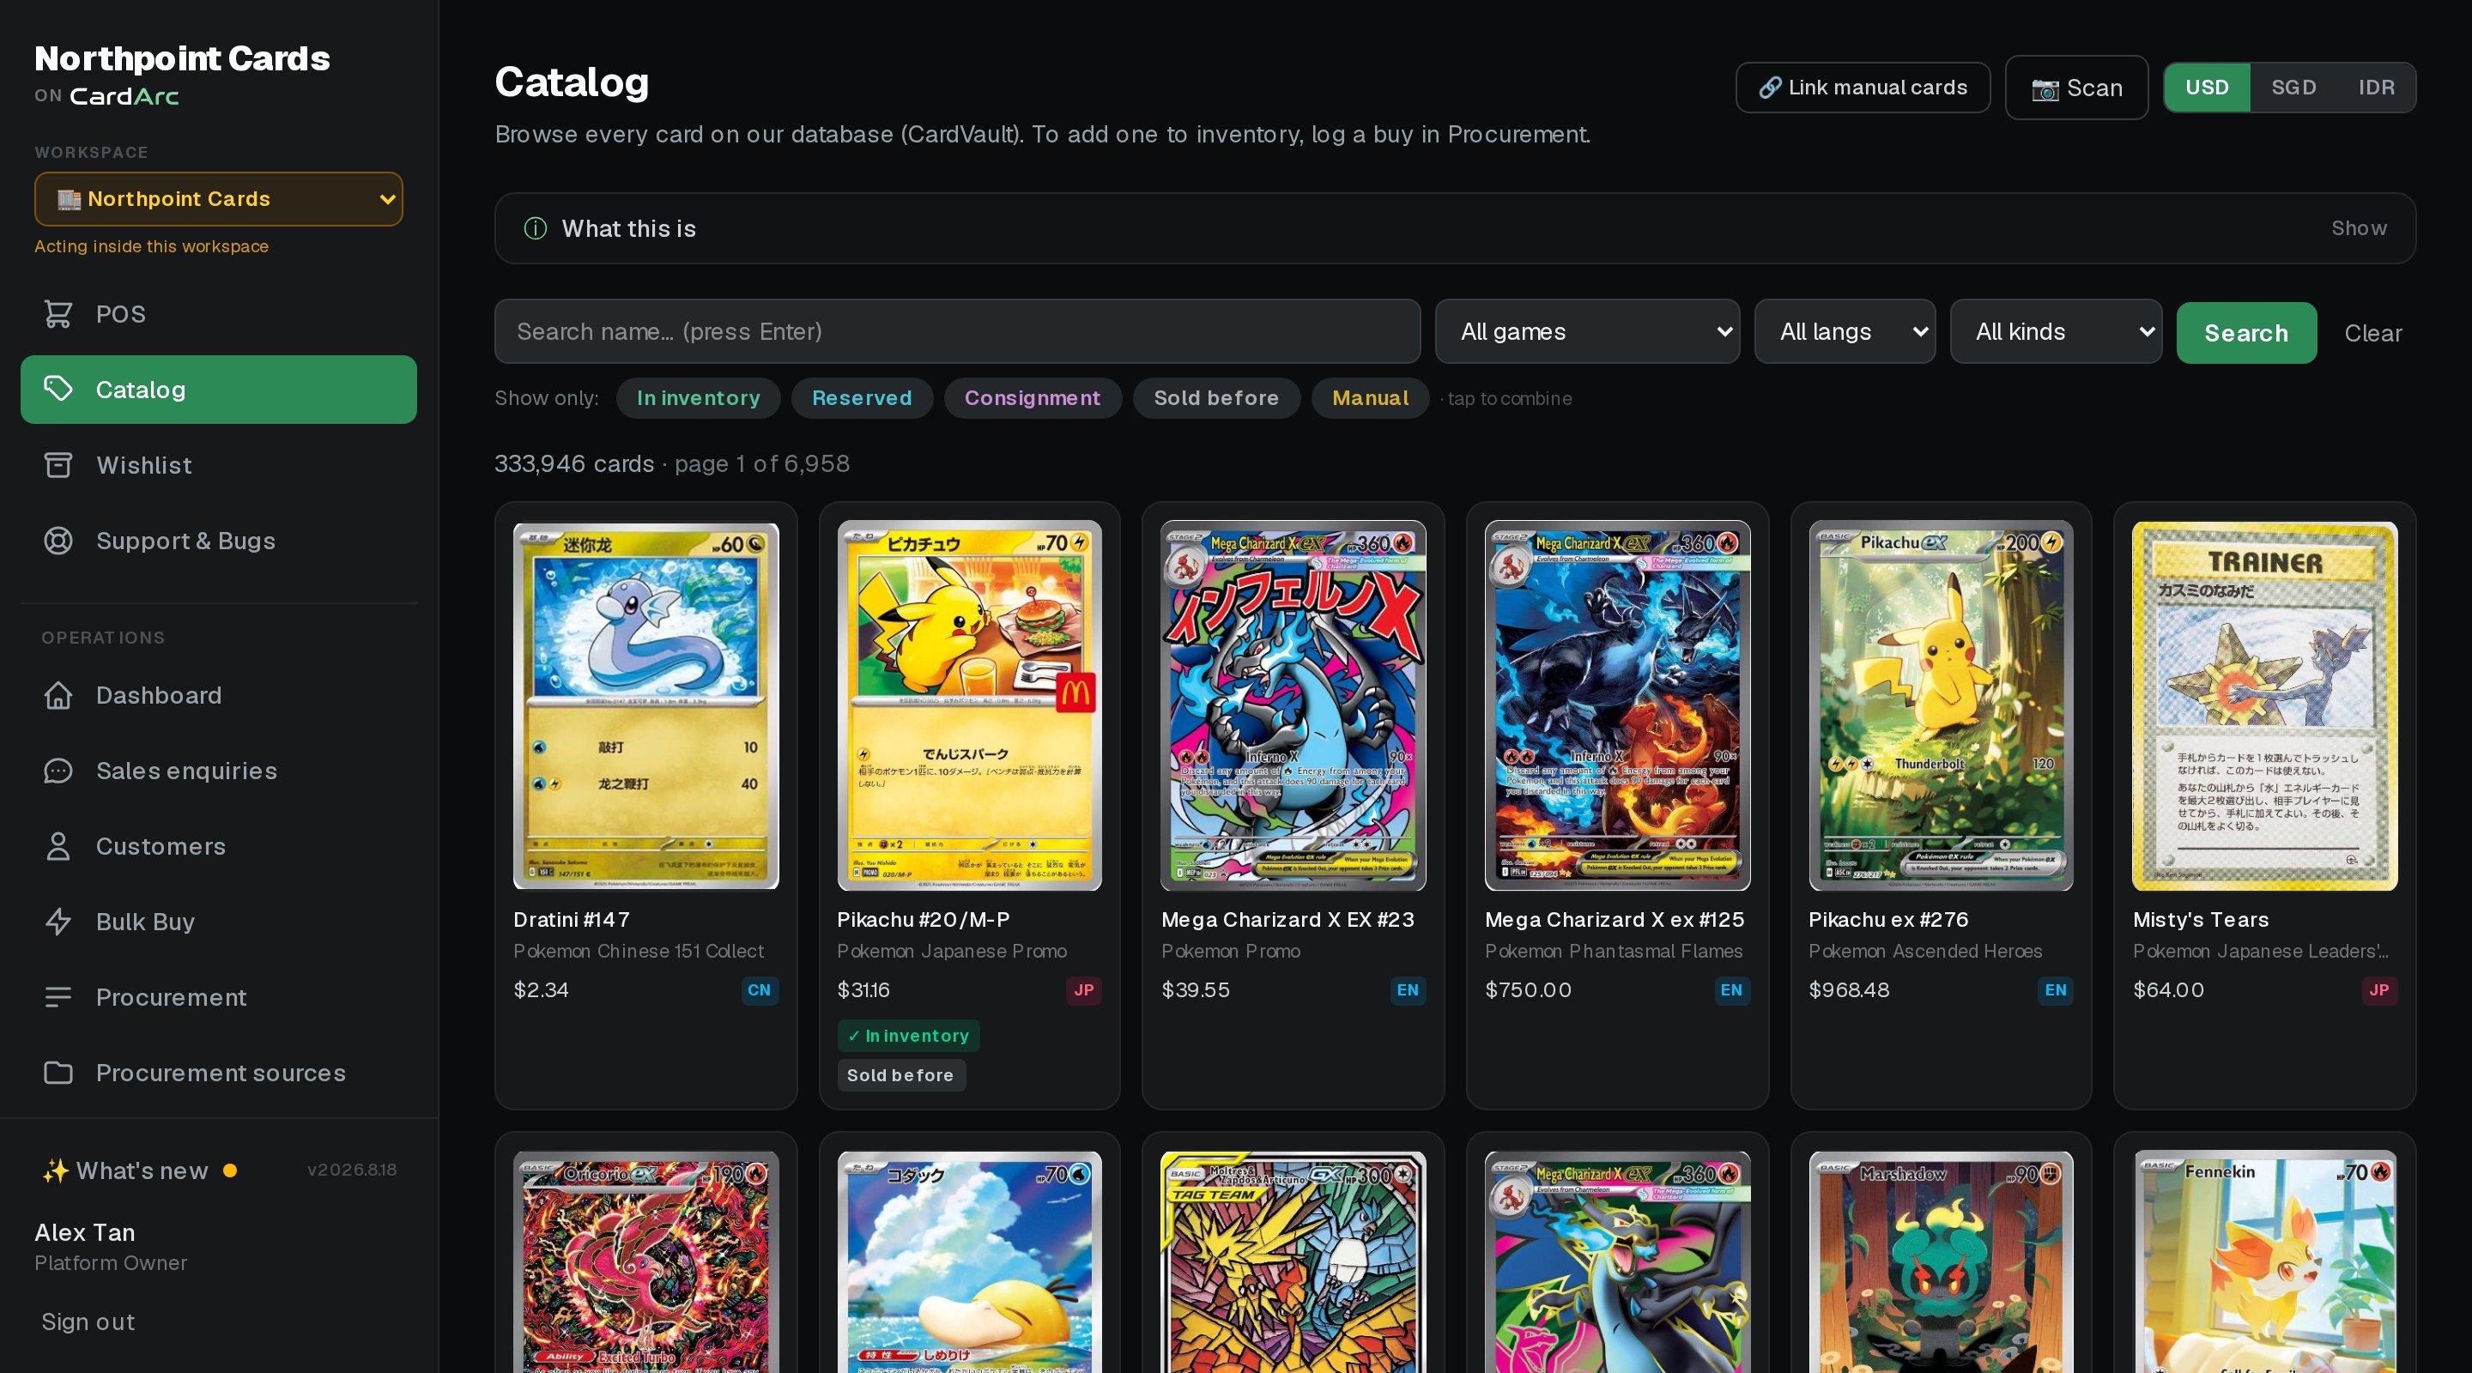Click the Wishlist archive box icon
This screenshot has height=1373, width=2472.
coord(58,464)
